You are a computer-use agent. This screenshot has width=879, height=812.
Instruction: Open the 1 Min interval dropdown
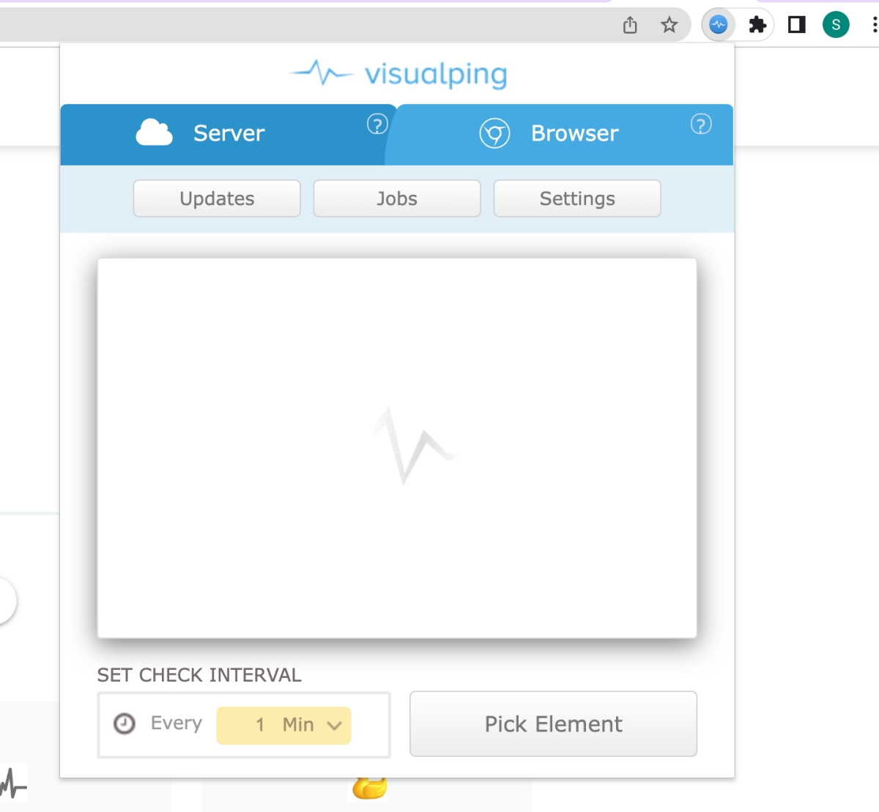click(x=283, y=725)
